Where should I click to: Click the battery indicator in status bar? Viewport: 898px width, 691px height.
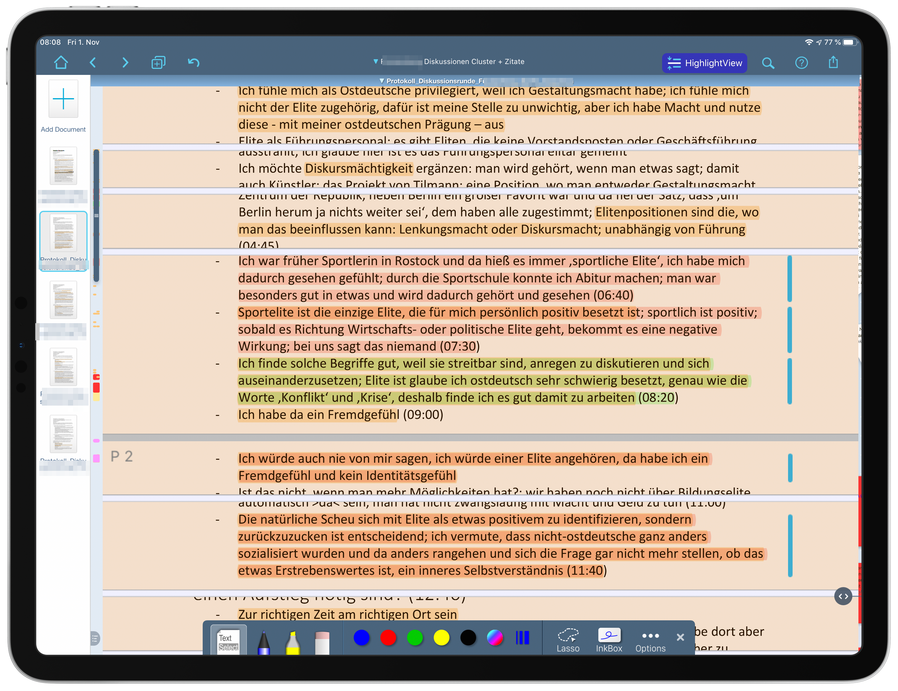[849, 42]
